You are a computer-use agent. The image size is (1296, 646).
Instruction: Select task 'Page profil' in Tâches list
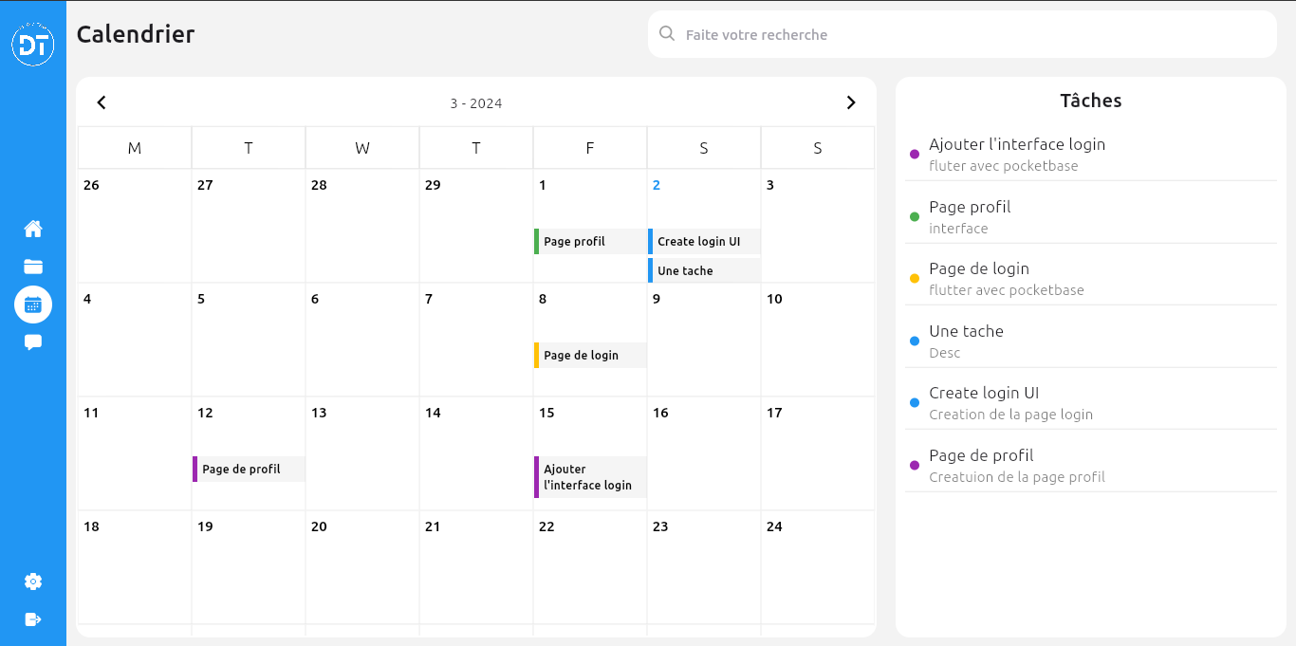coord(1091,216)
